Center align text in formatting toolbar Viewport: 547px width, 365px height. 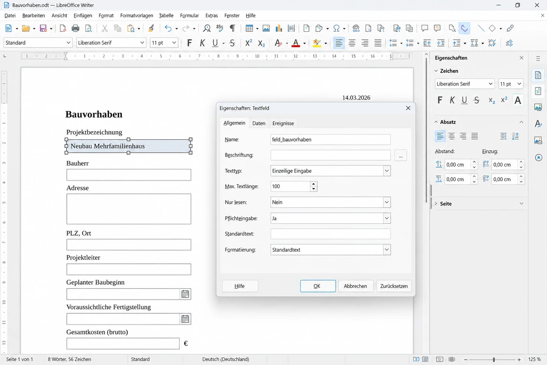tap(352, 43)
